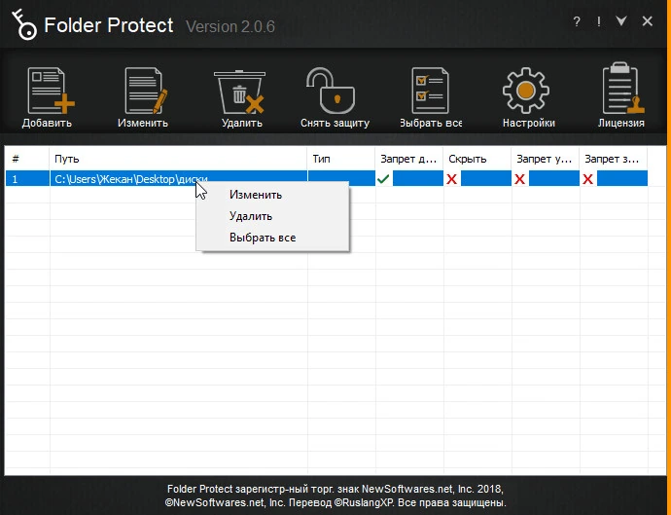The height and width of the screenshot is (515, 671).
Task: Click the Выбрать все toolbar checklist icon
Action: point(430,90)
